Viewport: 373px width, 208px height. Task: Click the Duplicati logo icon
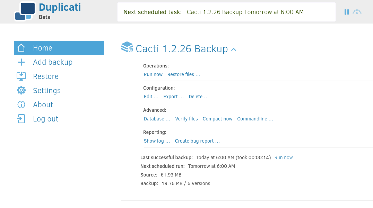pos(25,11)
